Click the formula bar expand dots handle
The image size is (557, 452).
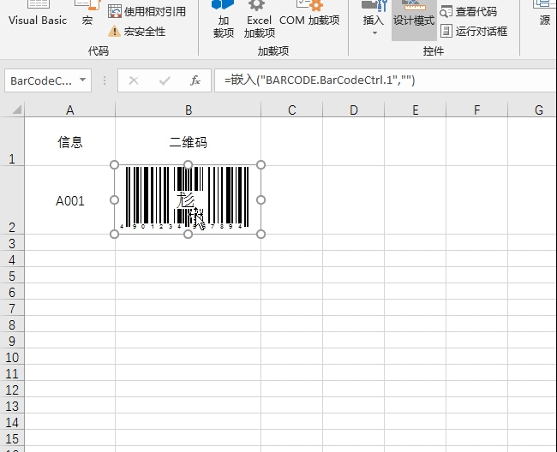tap(104, 80)
